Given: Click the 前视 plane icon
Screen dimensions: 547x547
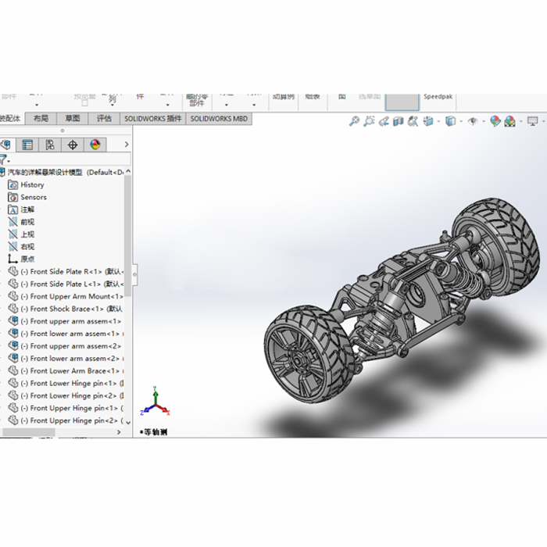Looking at the screenshot, I should click(x=13, y=222).
